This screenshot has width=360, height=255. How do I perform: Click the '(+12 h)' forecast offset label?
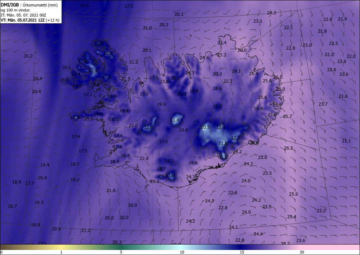[x=53, y=20]
